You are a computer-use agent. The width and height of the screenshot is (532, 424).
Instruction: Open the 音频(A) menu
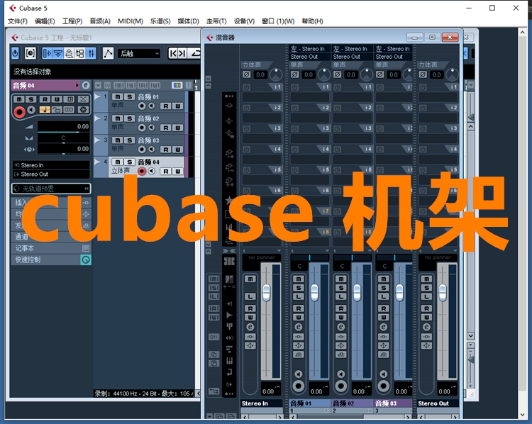pyautogui.click(x=100, y=21)
